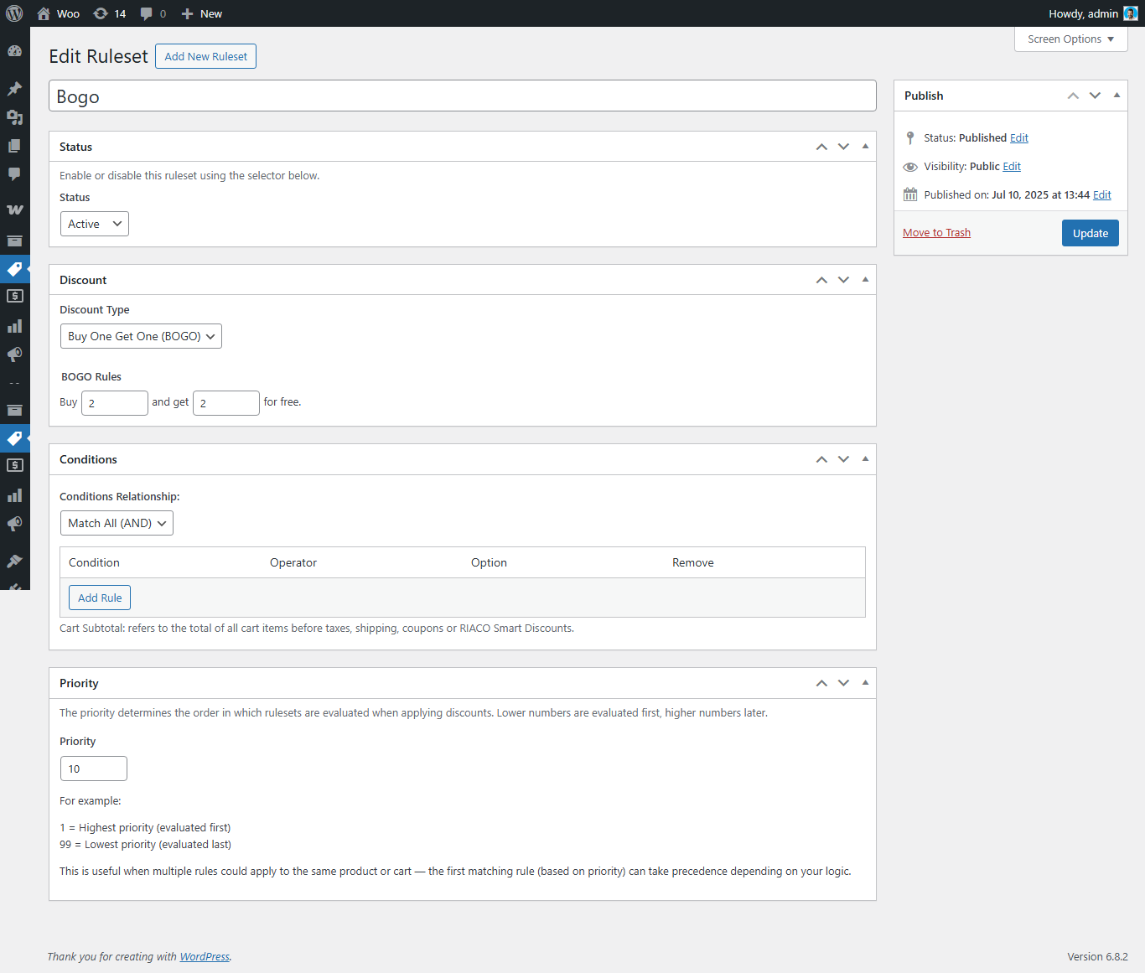
Task: Edit the Public visibility link
Action: pyautogui.click(x=1012, y=167)
